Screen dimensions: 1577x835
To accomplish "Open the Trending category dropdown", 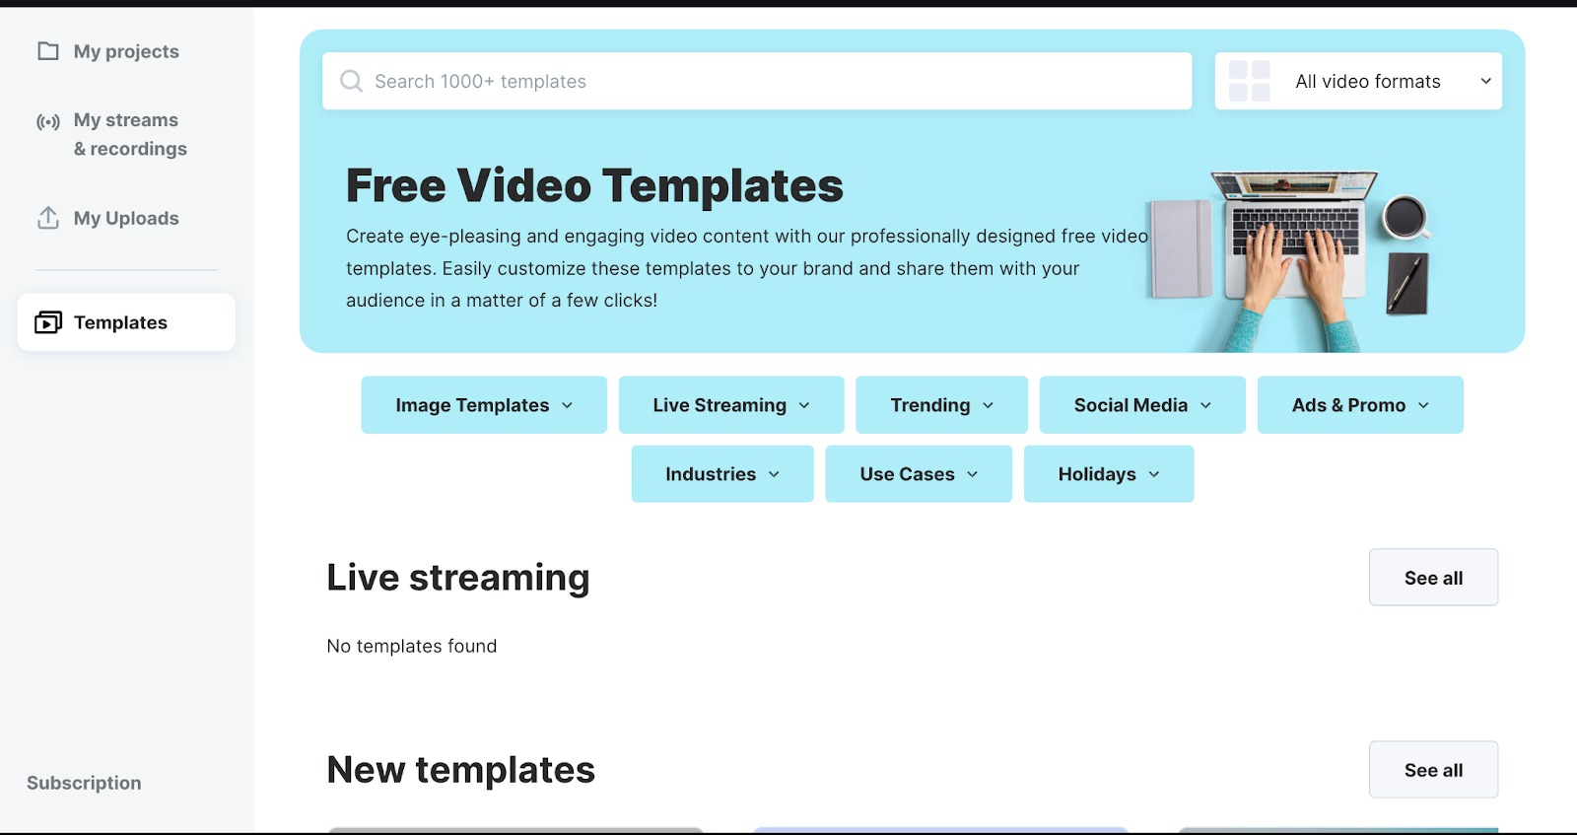I will point(941,405).
